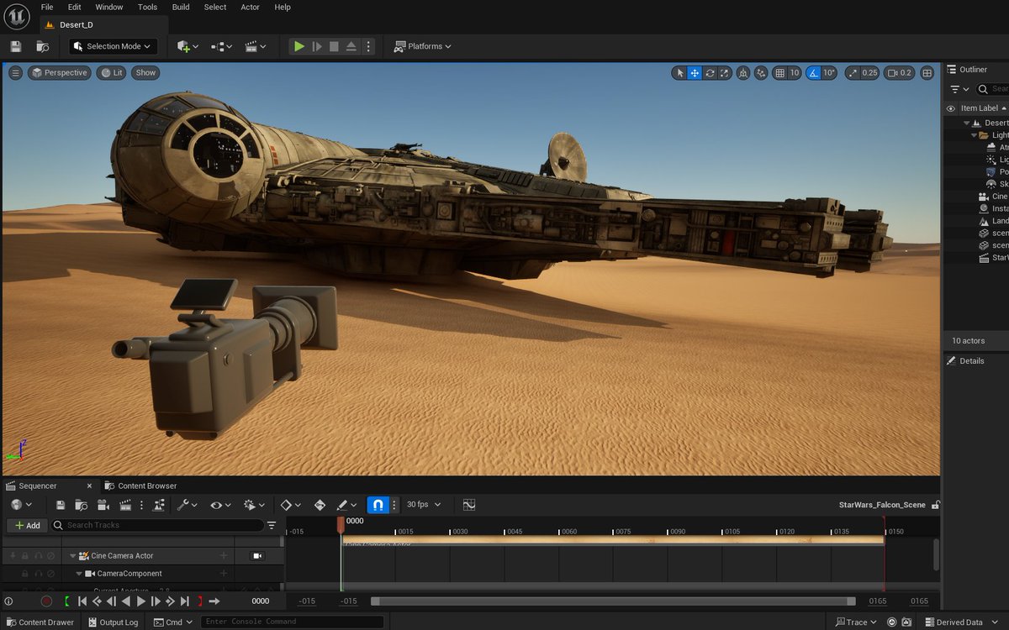Click the Browse content folder icon in main toolbar
Image resolution: width=1009 pixels, height=630 pixels.
43,46
